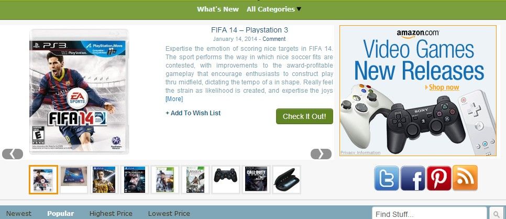Add FIFA 14 to Wish List
The image size is (506, 219).
(x=193, y=113)
